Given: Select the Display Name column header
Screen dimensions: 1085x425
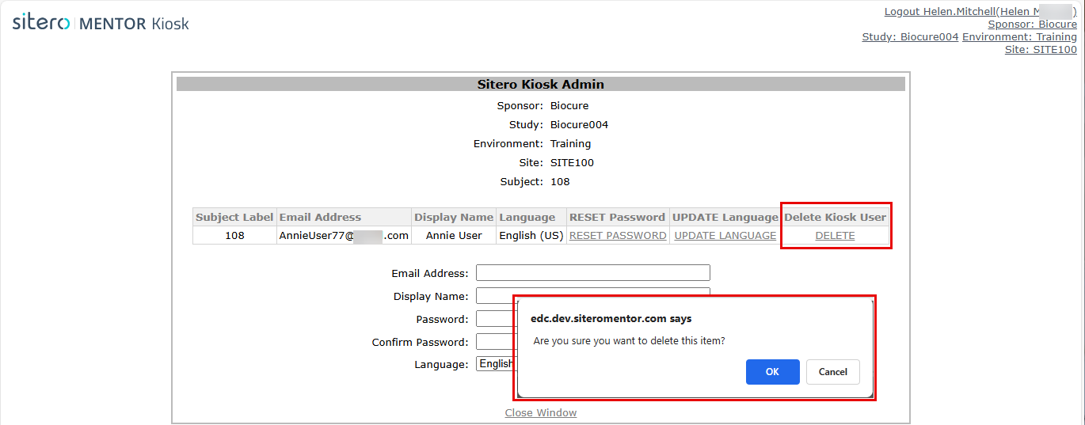Looking at the screenshot, I should (454, 217).
